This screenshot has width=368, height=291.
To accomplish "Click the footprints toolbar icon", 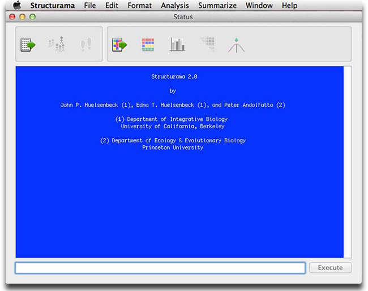I will coord(85,44).
